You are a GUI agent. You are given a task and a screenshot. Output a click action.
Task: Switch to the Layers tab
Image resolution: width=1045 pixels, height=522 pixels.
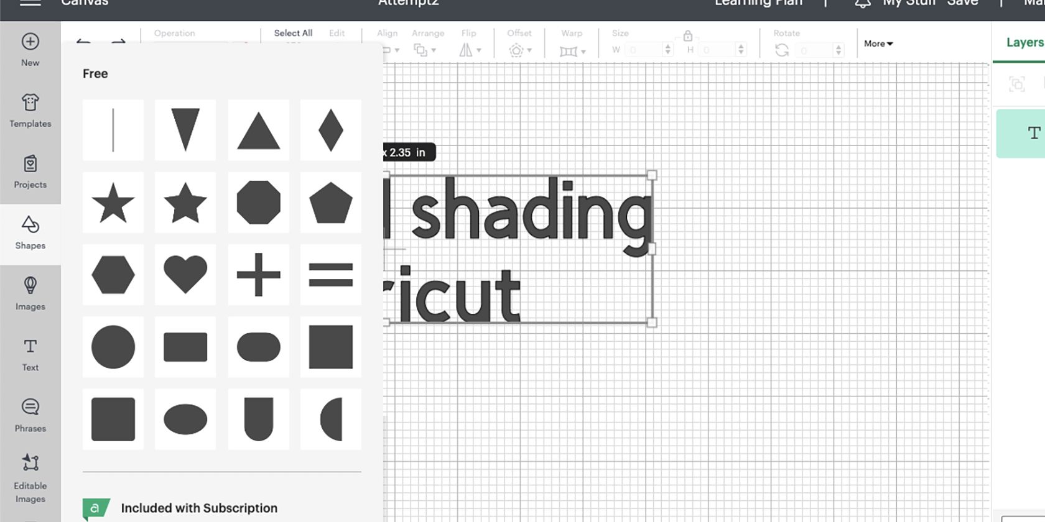[x=1024, y=42]
